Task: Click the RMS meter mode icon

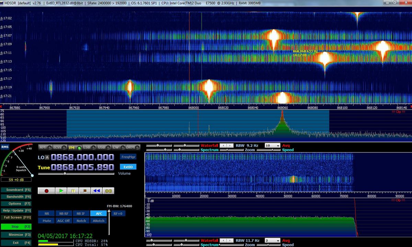Action: 5,147
